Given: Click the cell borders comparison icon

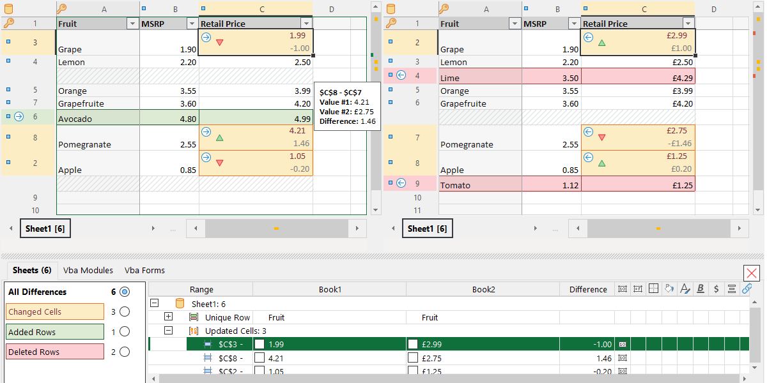Looking at the screenshot, I should (x=653, y=289).
